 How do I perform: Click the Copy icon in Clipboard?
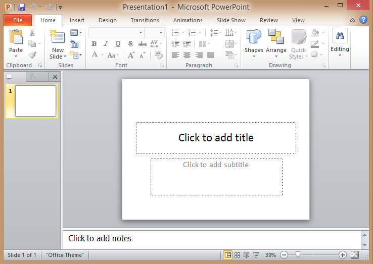(x=32, y=44)
